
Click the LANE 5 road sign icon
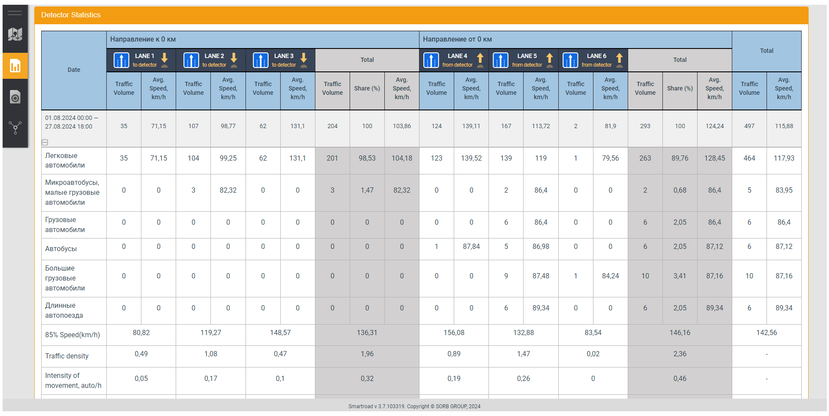click(501, 60)
